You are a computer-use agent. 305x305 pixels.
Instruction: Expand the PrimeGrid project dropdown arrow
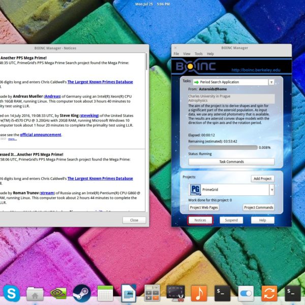pos(272,190)
